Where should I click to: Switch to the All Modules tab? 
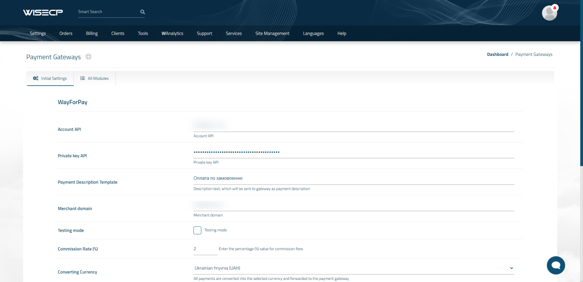tap(95, 78)
